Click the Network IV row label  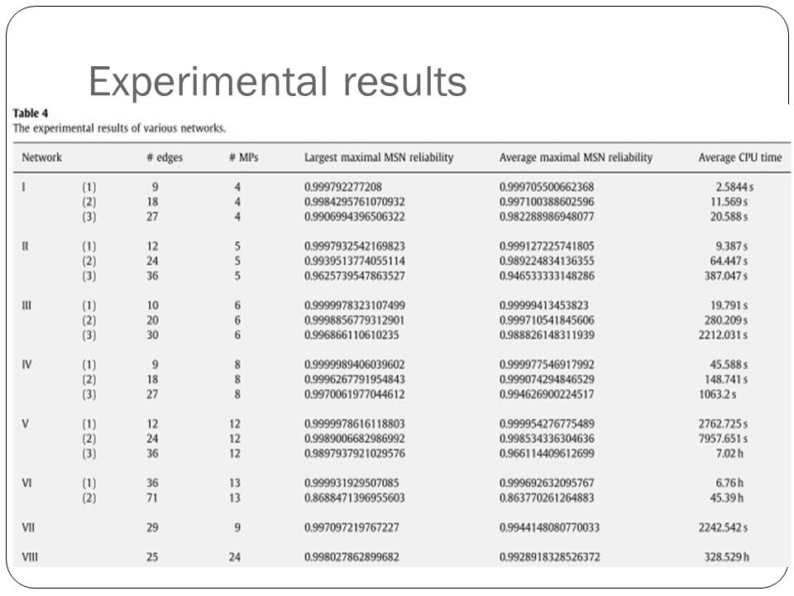[x=26, y=364]
